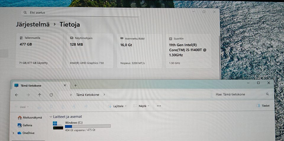Open the Asennettu RAM card showing 16,0 Gt
This screenshot has width=284, height=141.
[x=139, y=51]
